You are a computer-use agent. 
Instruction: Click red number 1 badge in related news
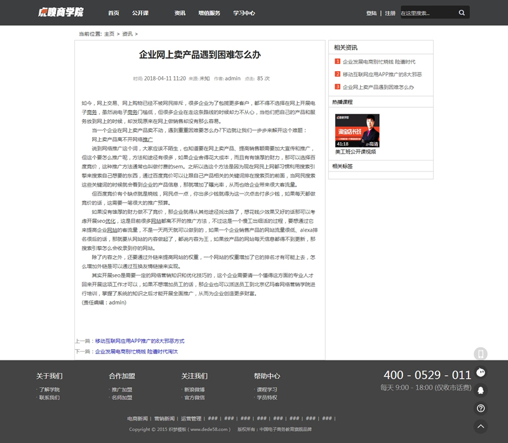coord(338,62)
